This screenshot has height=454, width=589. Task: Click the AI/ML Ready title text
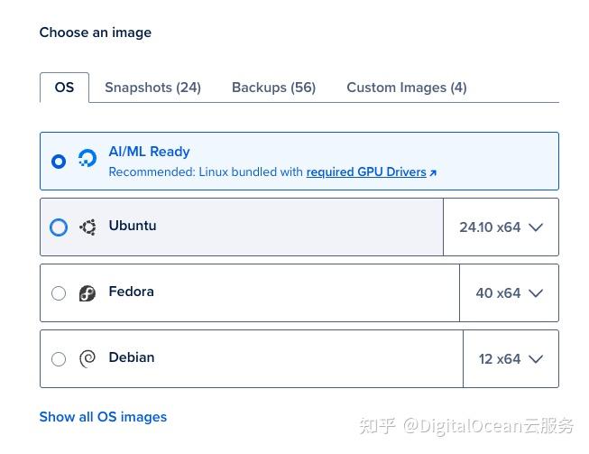point(149,152)
